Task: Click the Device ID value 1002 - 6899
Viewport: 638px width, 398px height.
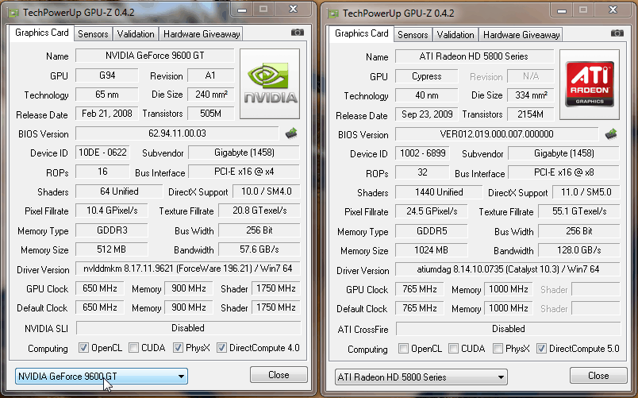Action: point(422,153)
